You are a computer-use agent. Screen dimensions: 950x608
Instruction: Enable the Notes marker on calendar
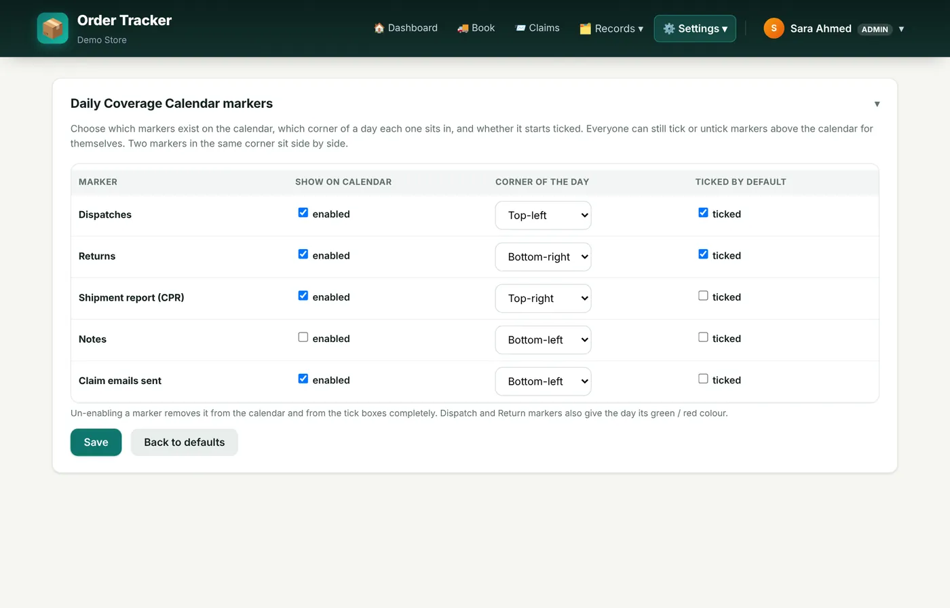(x=303, y=337)
